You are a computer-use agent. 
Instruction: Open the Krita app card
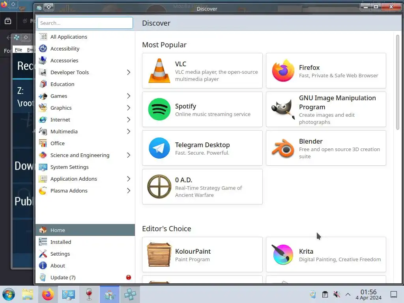point(326,254)
